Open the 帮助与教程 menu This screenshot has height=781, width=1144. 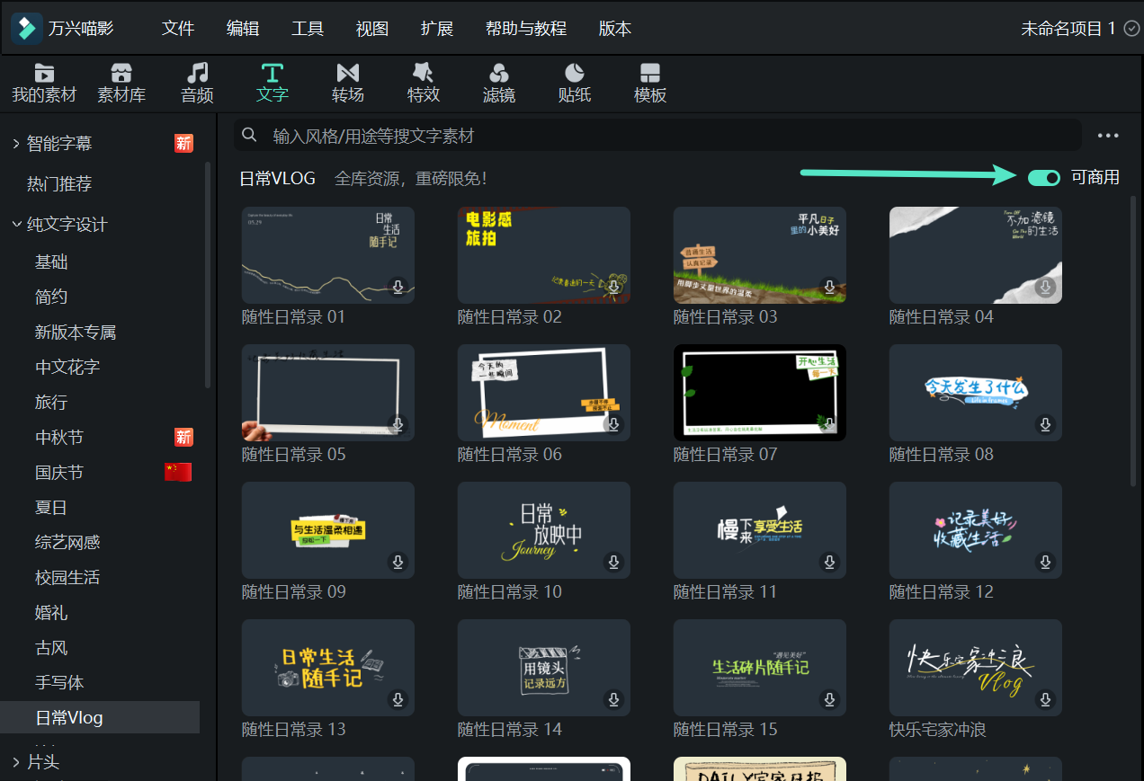pyautogui.click(x=526, y=29)
